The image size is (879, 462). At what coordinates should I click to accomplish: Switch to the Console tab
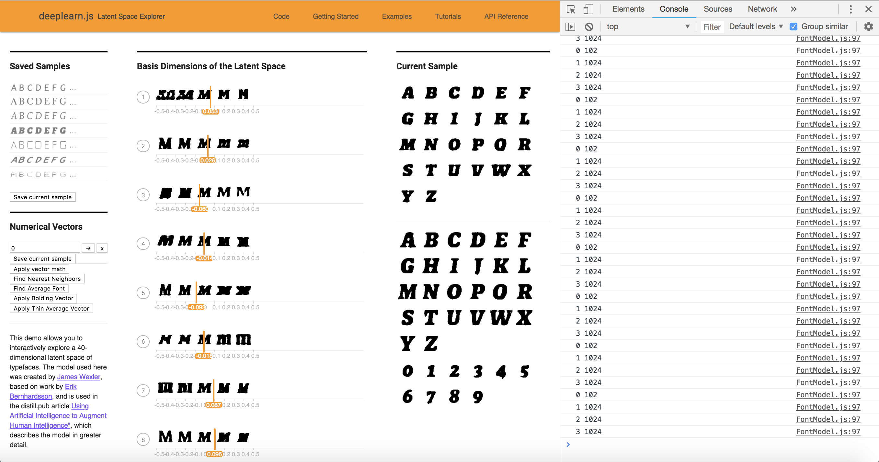[674, 9]
